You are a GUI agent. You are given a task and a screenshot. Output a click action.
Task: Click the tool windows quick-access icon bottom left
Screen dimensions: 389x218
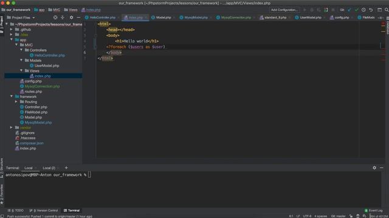2,216
